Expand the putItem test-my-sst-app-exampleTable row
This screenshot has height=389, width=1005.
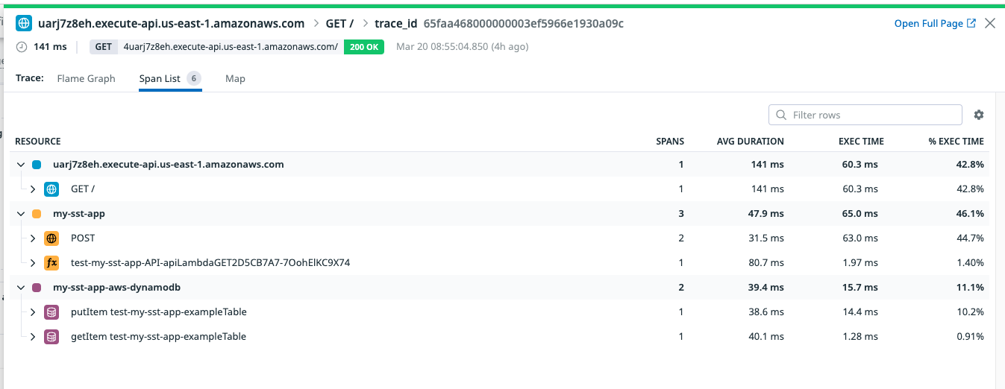point(33,312)
